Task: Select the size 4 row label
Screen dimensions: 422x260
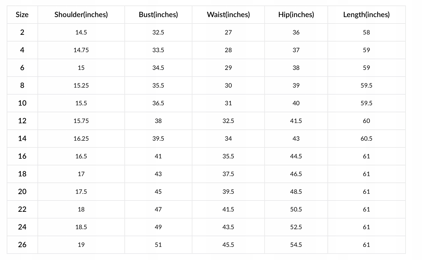Action: [22, 50]
